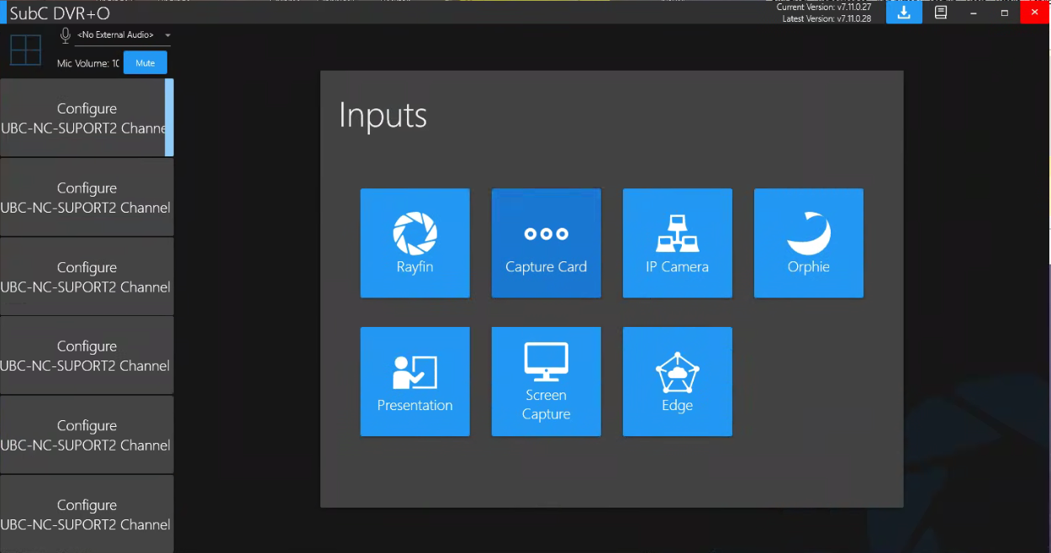Select the Rayfin camera input
1051x553 pixels.
(x=415, y=243)
